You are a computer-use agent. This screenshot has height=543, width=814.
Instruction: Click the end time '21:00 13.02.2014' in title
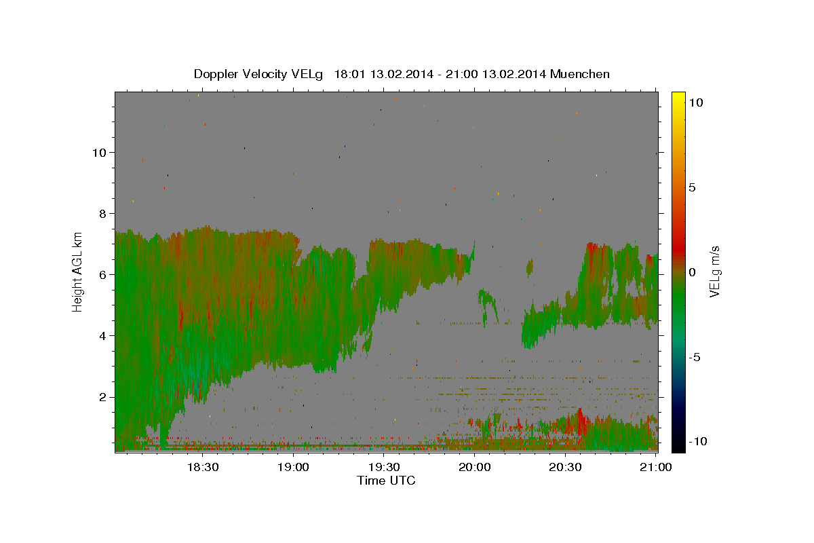495,74
